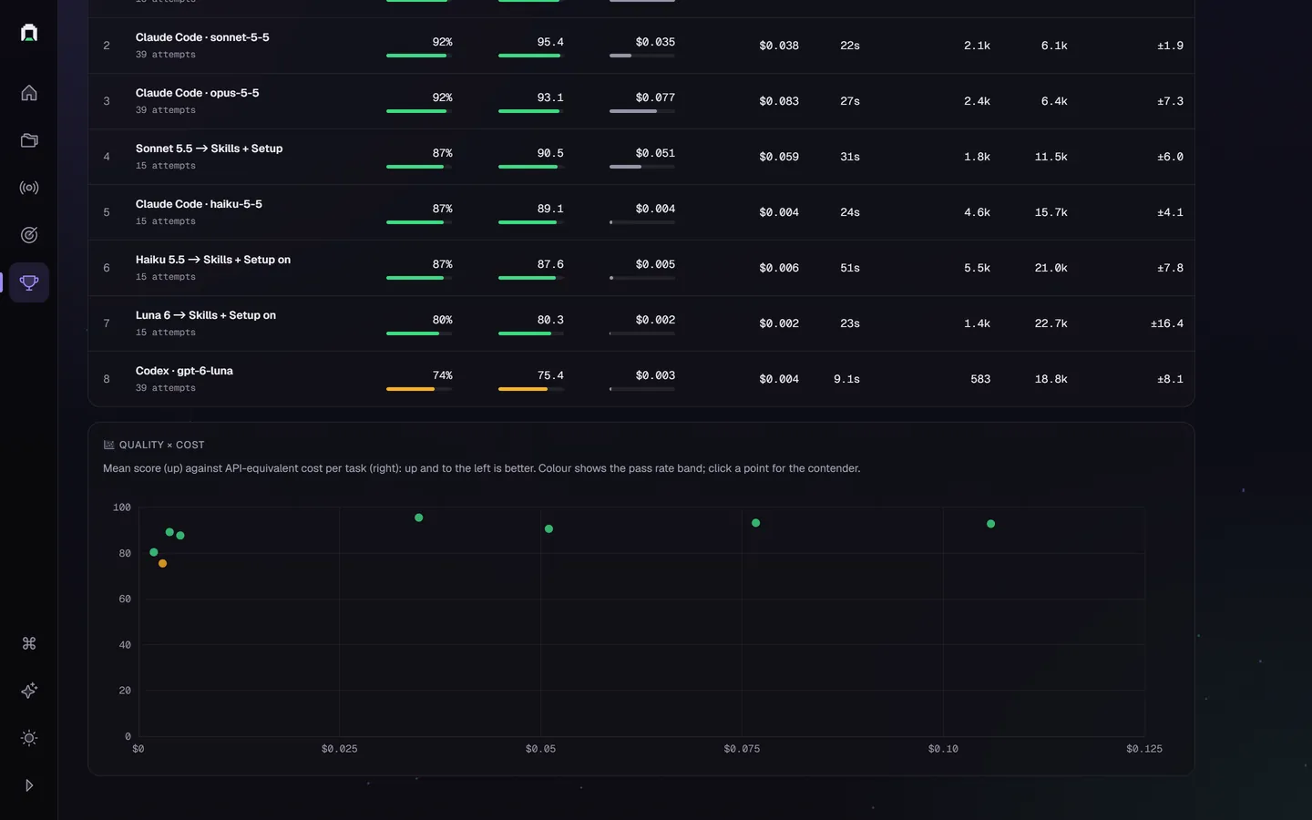
Task: Click the Quality × Cost chart icon
Action: coord(109,445)
